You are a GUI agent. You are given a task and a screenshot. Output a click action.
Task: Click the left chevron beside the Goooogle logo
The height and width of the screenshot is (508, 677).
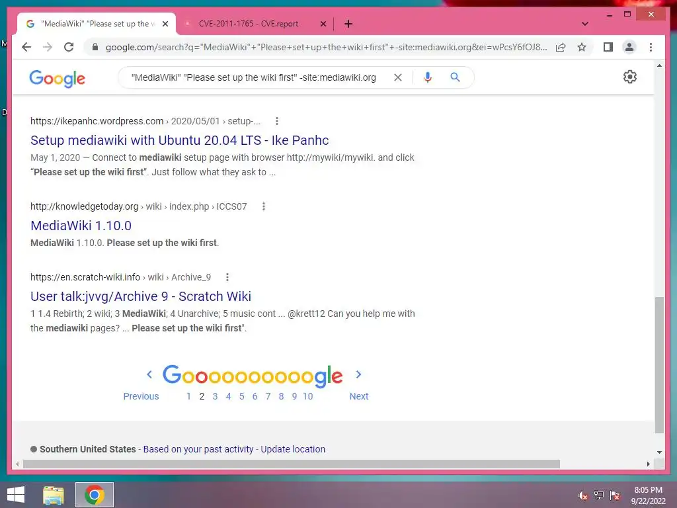[149, 374]
